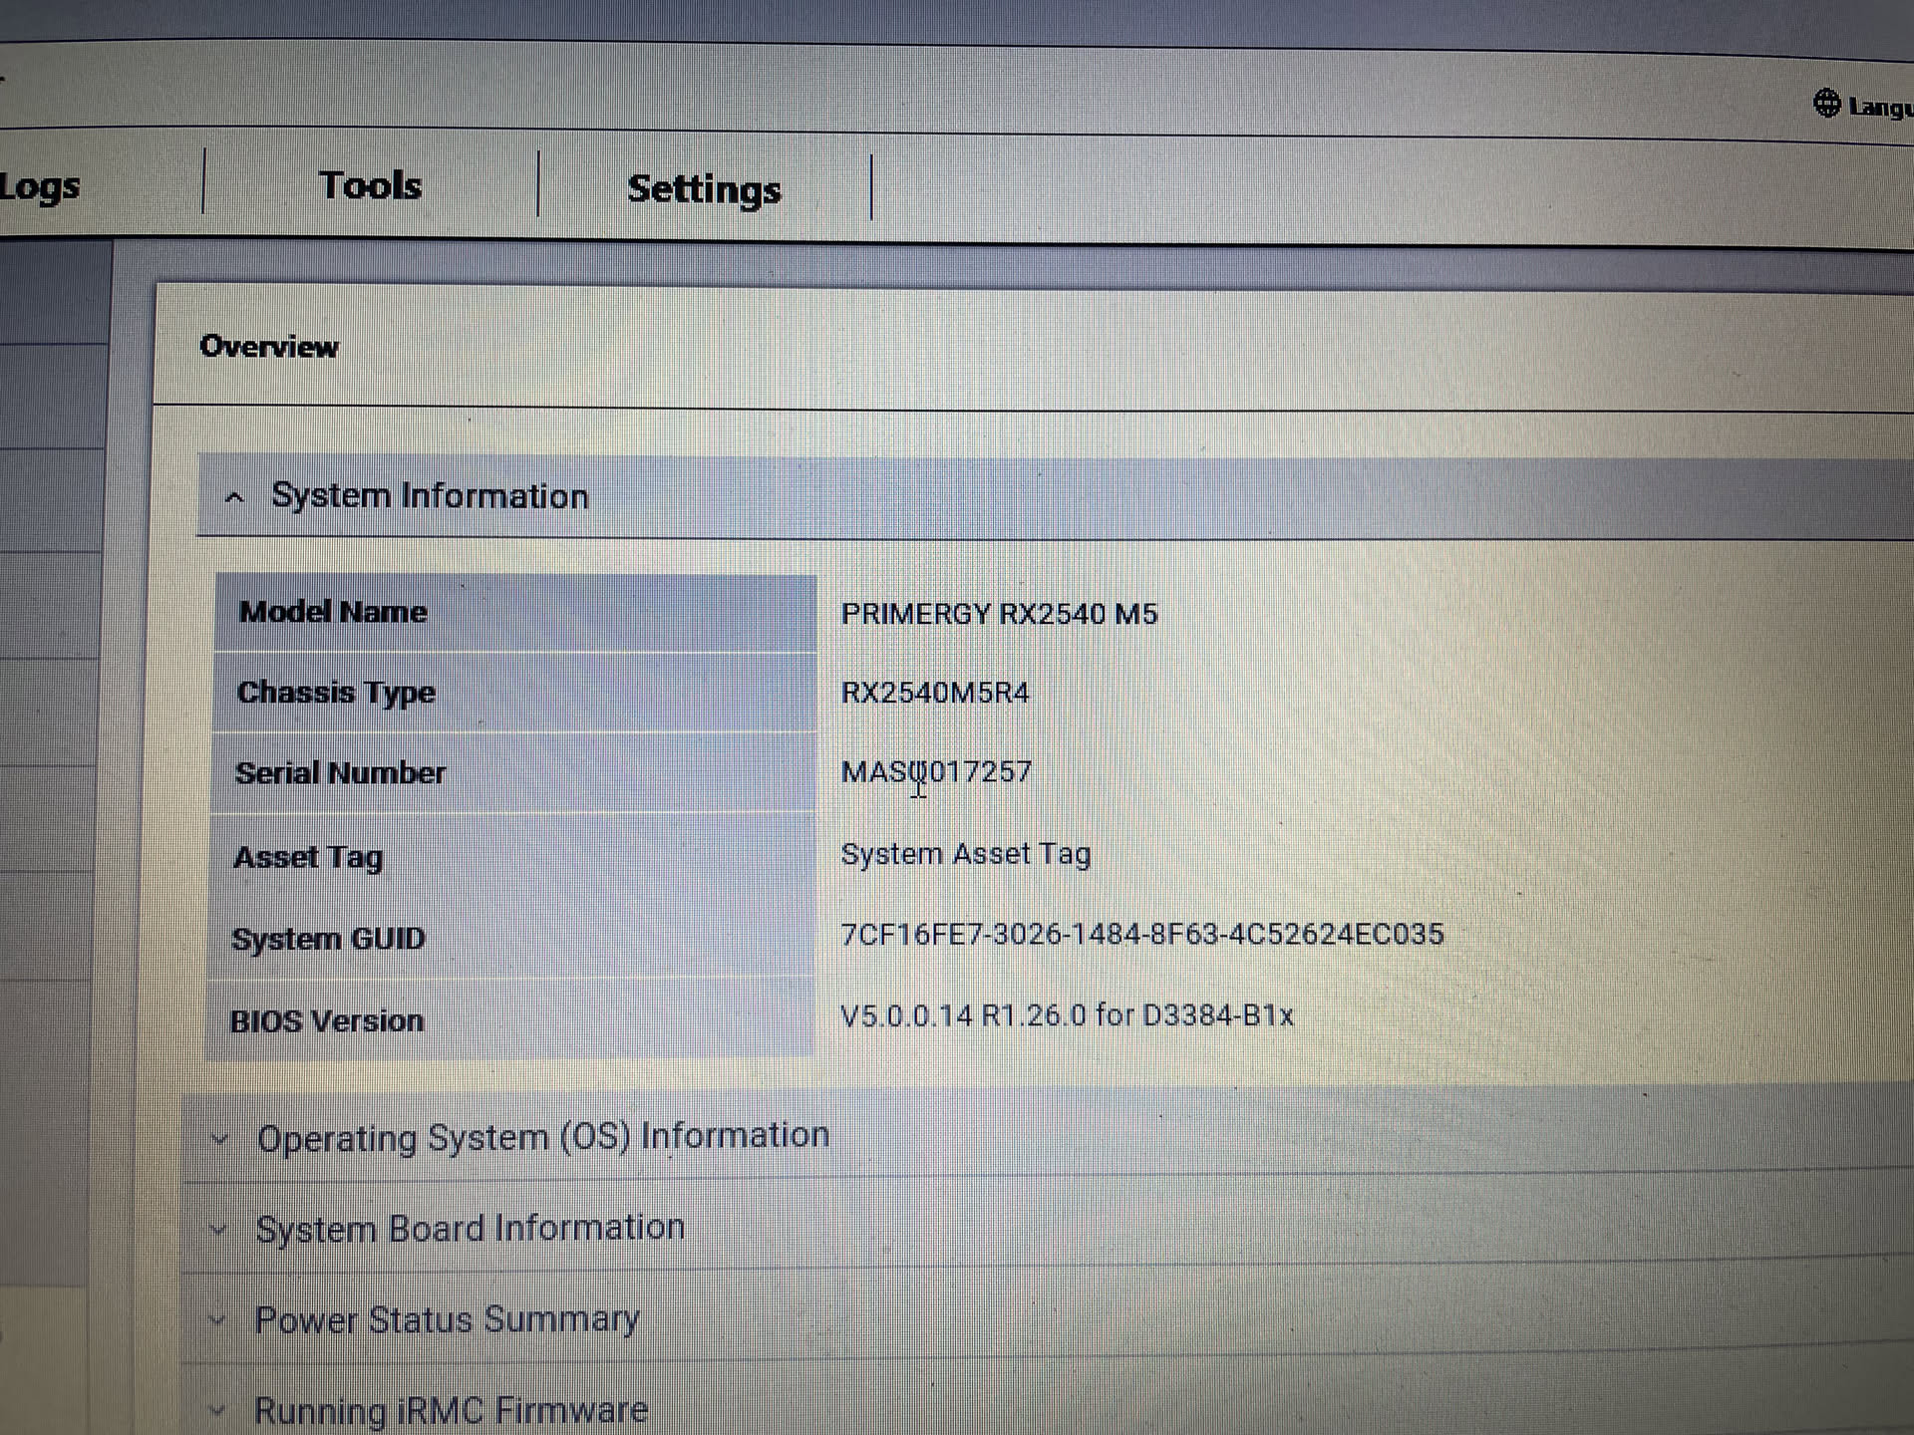
Task: Click the serial number value MAS0017257
Action: (x=936, y=771)
